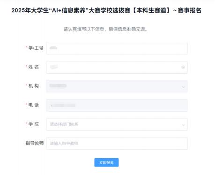Click the 电话 field label
Screen dimensions: 215x175
(33, 105)
